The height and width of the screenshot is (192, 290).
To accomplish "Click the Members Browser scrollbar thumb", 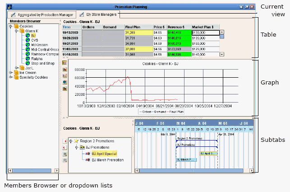I will click(32, 170).
